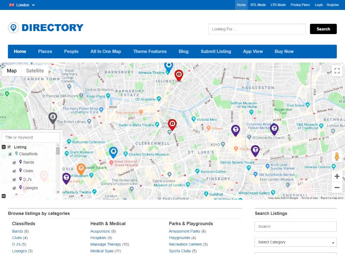Click the Guildhall map pin
Screen dimensions: 345x255
pyautogui.click(x=206, y=194)
